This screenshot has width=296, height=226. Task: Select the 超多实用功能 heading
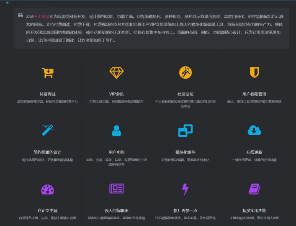(x=254, y=211)
